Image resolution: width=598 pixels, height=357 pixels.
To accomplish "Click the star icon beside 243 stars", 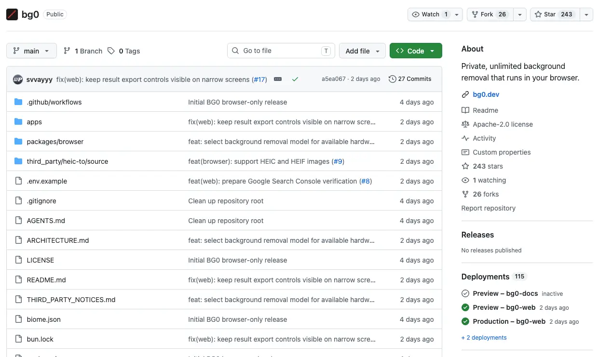I will tap(465, 166).
